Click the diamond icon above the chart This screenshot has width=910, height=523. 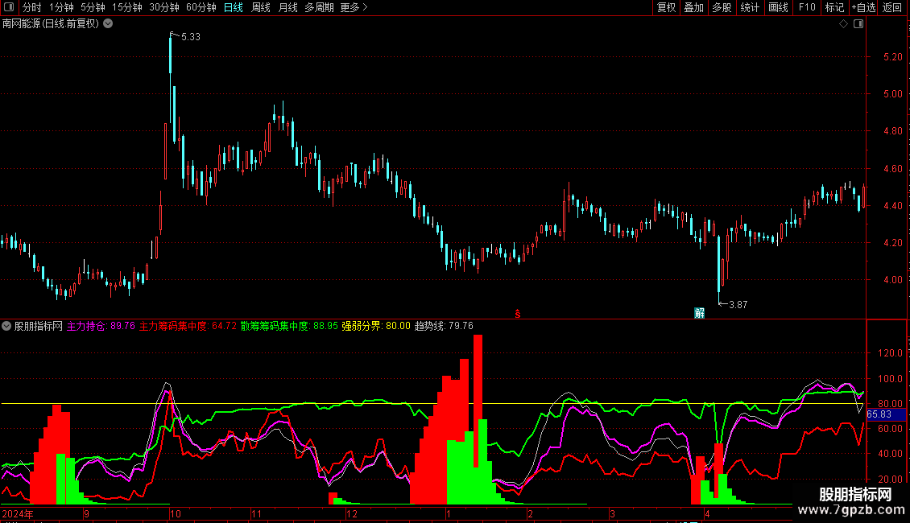coord(843,24)
